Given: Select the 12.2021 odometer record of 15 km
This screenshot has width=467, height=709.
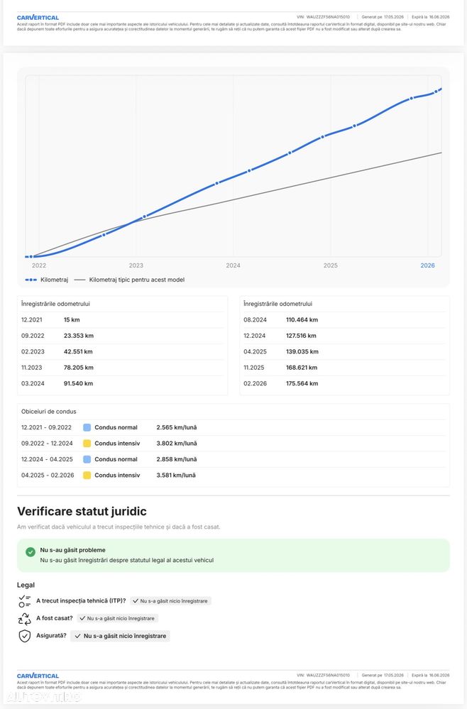Looking at the screenshot, I should click(123, 319).
